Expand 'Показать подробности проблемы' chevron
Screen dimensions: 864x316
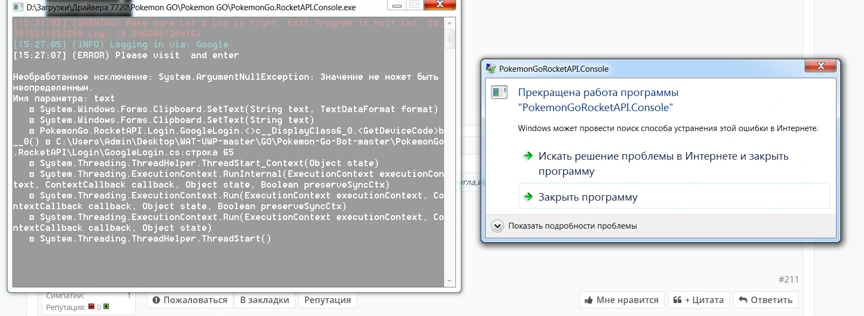497,226
